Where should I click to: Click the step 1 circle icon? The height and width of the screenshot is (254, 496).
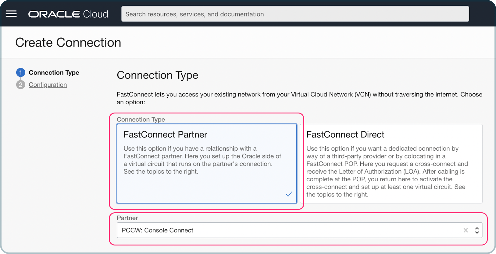tap(20, 72)
